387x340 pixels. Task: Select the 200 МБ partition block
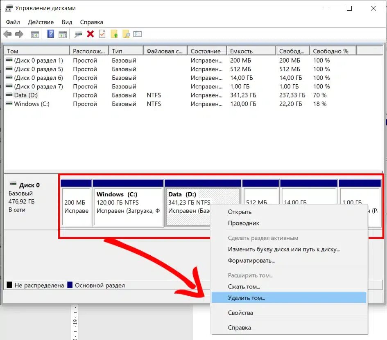(x=76, y=203)
